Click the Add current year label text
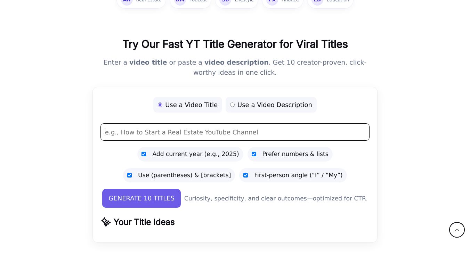Image resolution: width=470 pixels, height=264 pixels. 195,154
